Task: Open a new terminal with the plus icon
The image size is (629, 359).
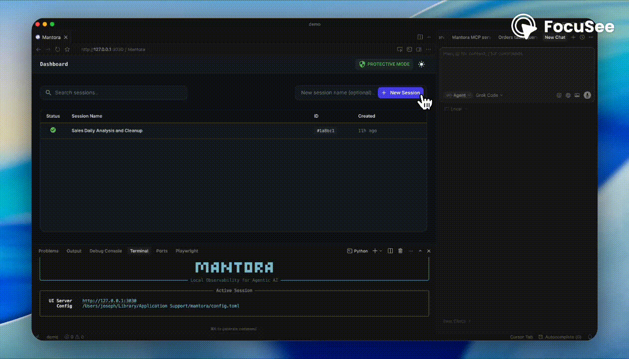Action: point(375,251)
